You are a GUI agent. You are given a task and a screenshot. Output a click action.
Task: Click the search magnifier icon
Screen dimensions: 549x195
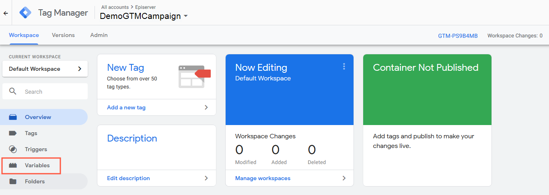click(x=13, y=91)
